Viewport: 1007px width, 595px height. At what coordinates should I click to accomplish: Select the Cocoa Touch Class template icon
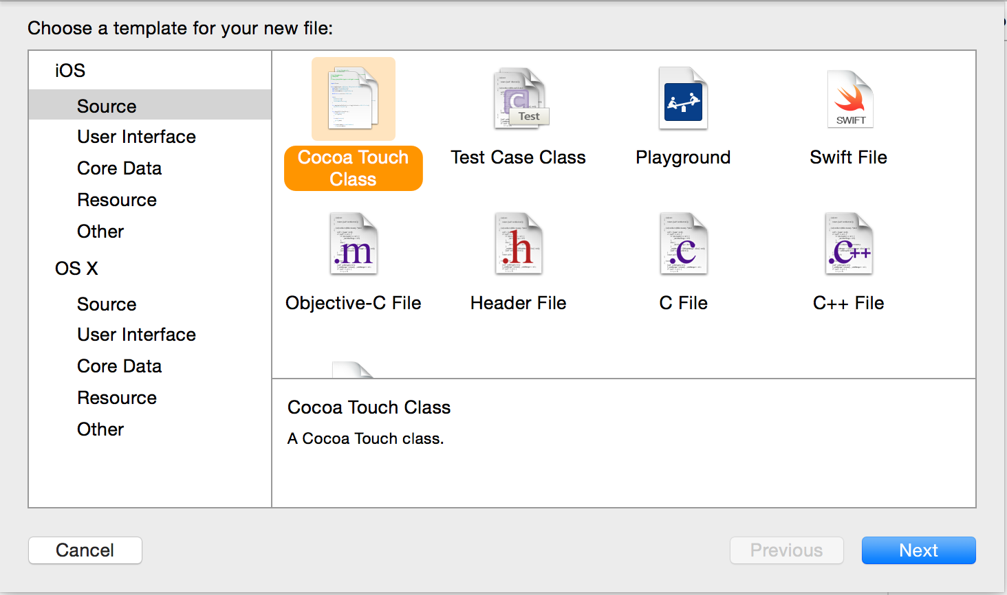354,99
